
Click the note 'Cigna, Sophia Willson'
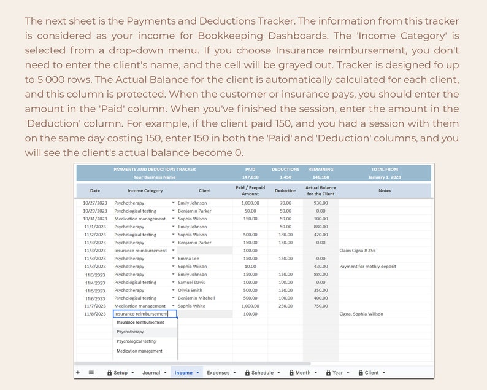coord(361,314)
